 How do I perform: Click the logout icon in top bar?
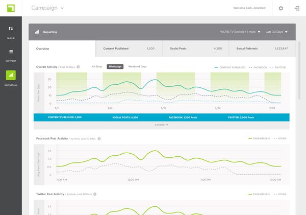297,8
